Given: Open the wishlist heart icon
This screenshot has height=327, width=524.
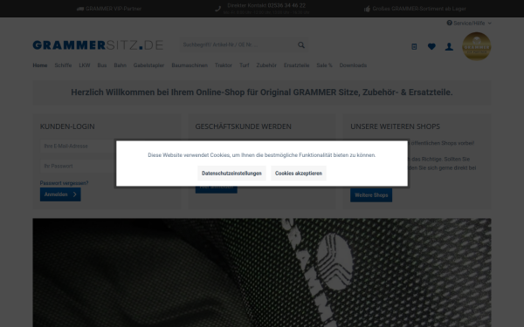Looking at the screenshot, I should click(431, 46).
